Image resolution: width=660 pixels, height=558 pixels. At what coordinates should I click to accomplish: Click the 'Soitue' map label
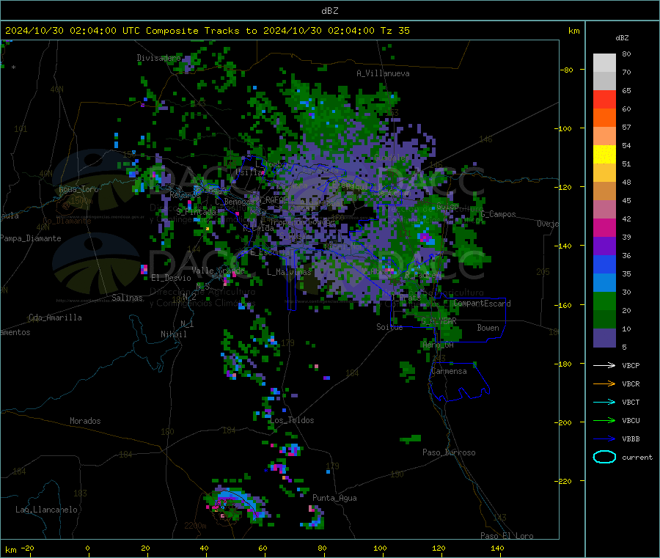[x=389, y=327]
